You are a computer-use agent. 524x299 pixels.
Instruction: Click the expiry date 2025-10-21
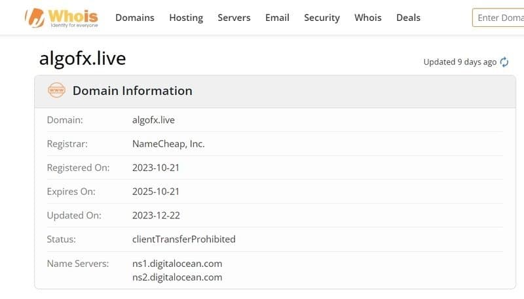click(x=156, y=192)
